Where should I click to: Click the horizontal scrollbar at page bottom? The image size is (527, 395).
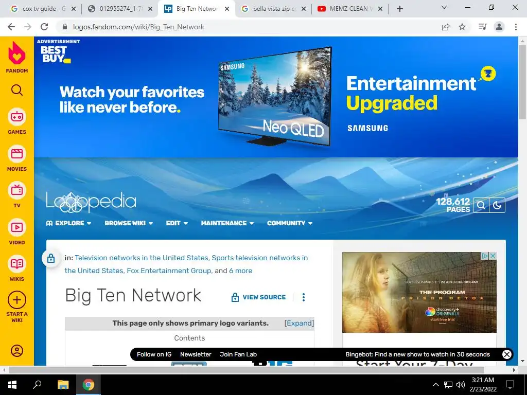click(247, 370)
